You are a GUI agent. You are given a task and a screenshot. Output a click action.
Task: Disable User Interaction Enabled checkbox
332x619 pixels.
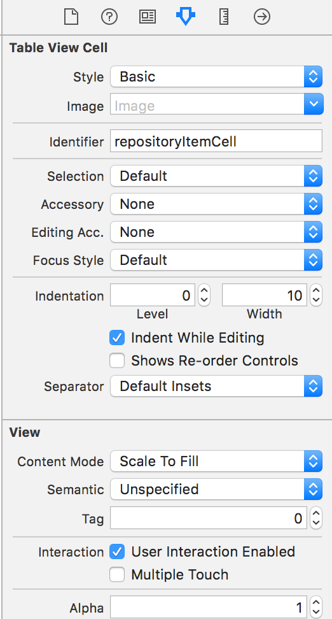point(117,551)
